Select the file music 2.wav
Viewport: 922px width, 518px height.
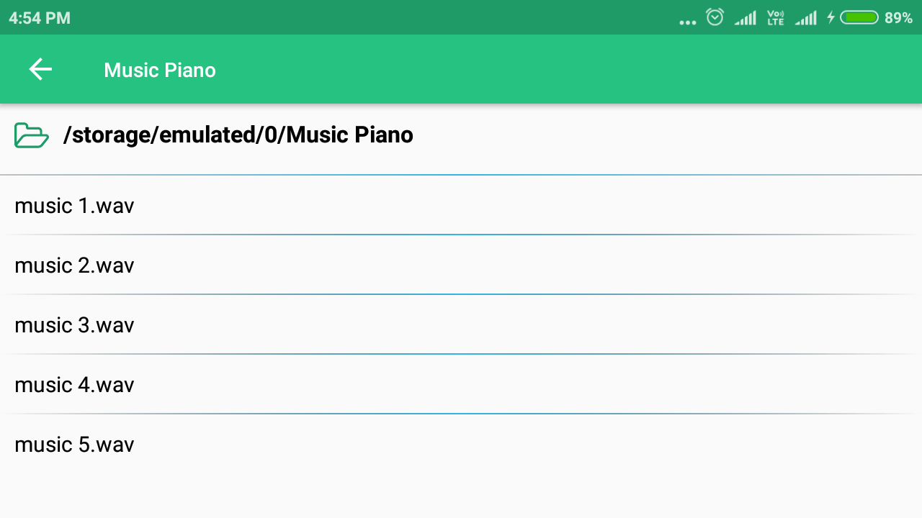75,265
